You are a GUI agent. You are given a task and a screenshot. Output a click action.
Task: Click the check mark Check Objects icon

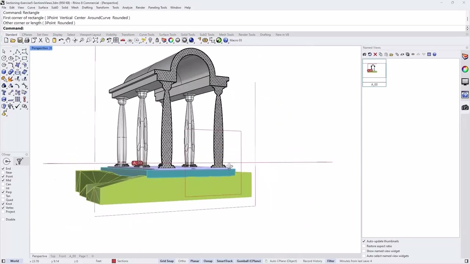[x=18, y=106]
